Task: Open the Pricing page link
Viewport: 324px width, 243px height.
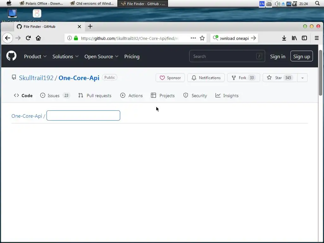Action: pos(132,56)
